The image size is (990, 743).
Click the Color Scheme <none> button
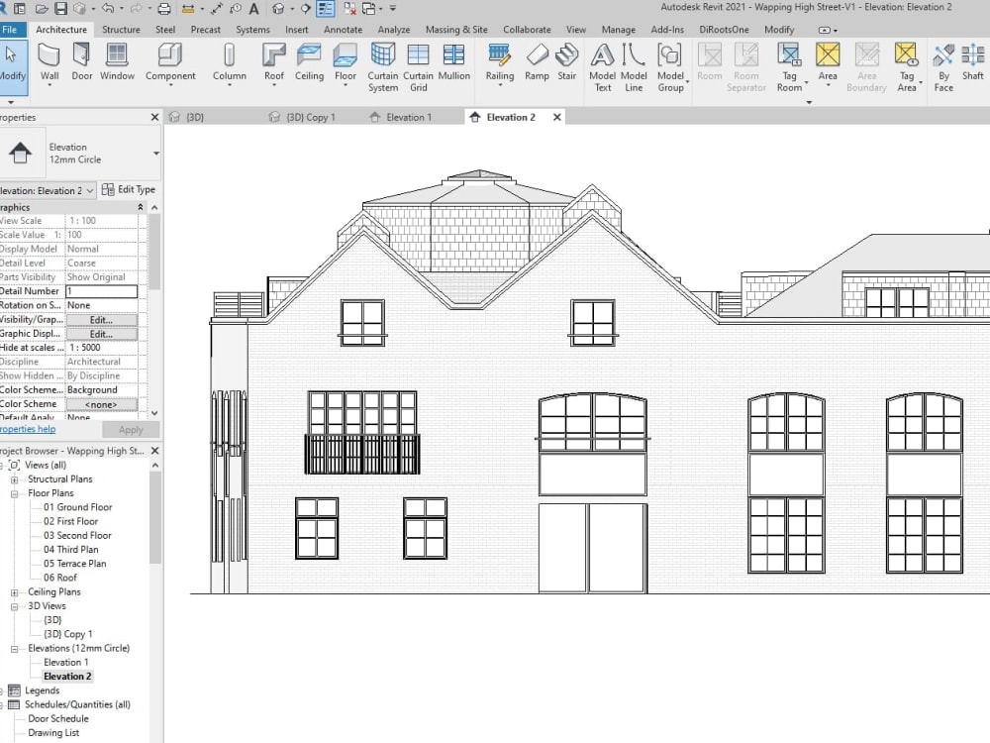(101, 404)
